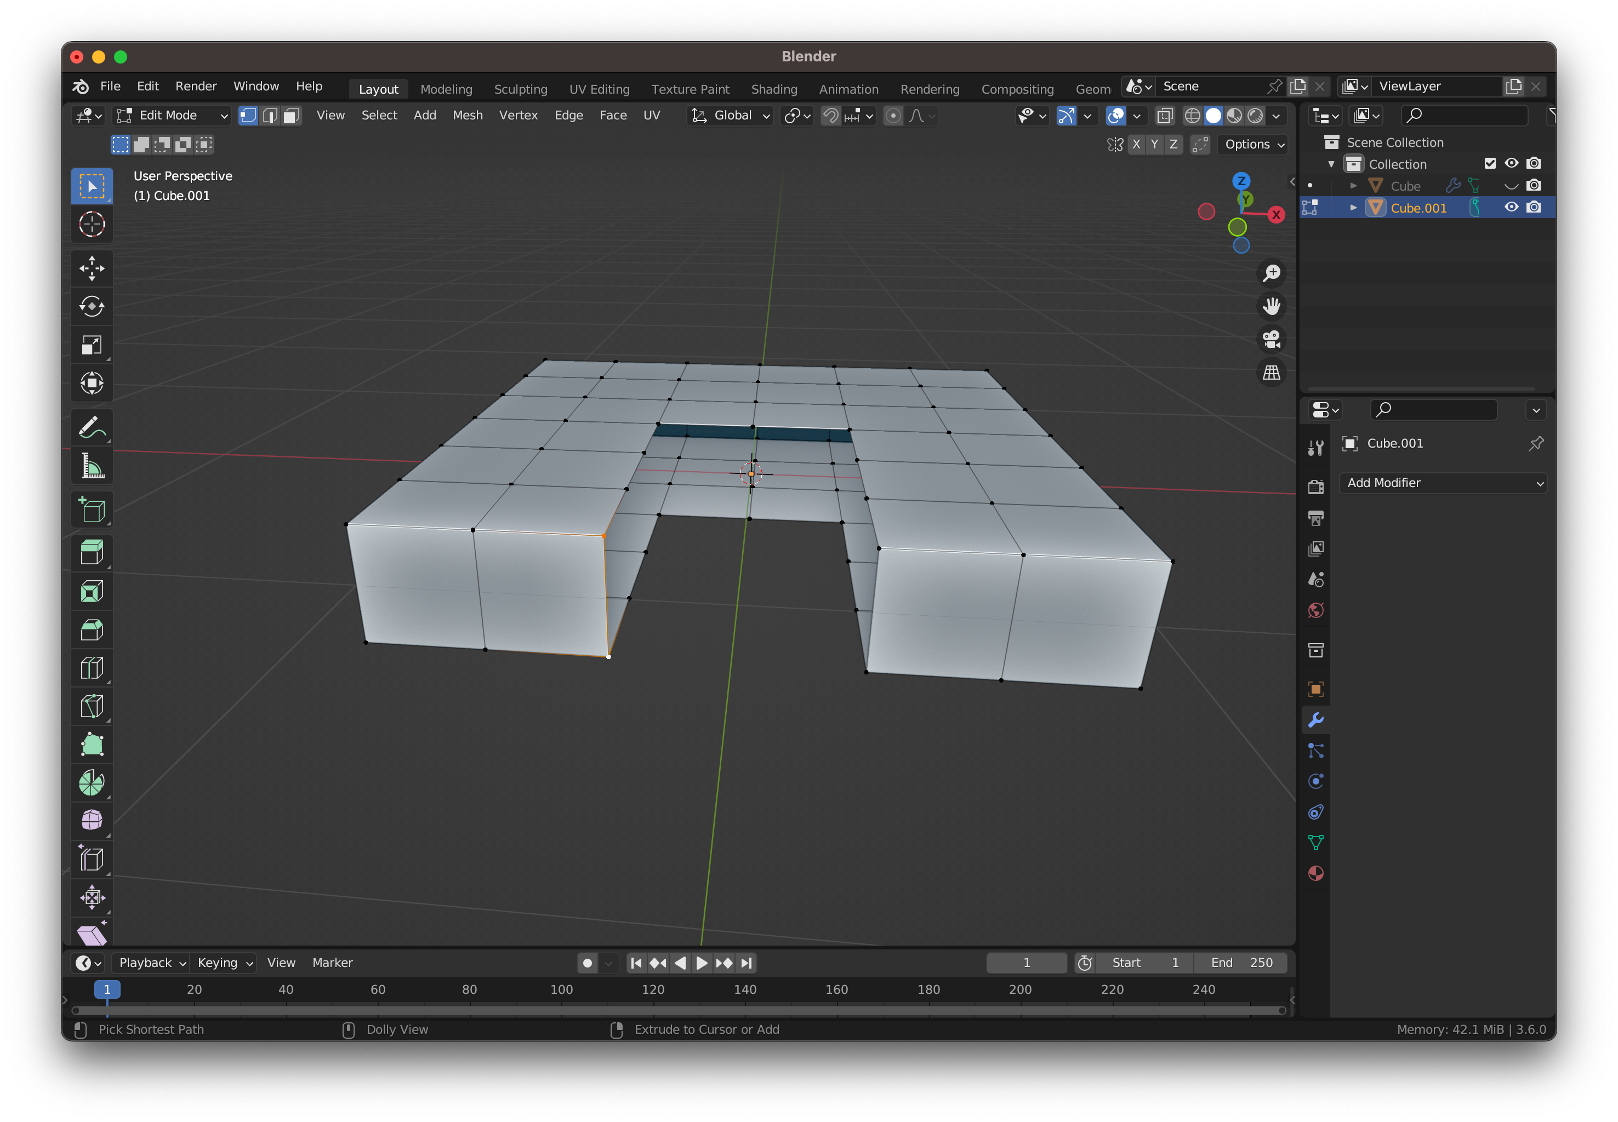This screenshot has width=1618, height=1122.
Task: Select the Transform tool
Action: (92, 383)
